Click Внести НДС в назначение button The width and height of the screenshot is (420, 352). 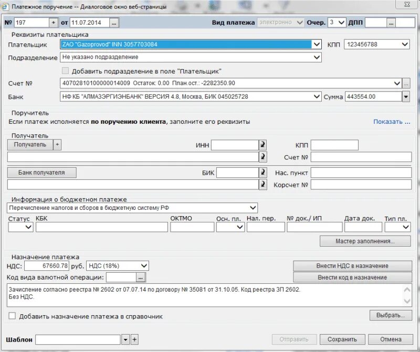click(352, 266)
